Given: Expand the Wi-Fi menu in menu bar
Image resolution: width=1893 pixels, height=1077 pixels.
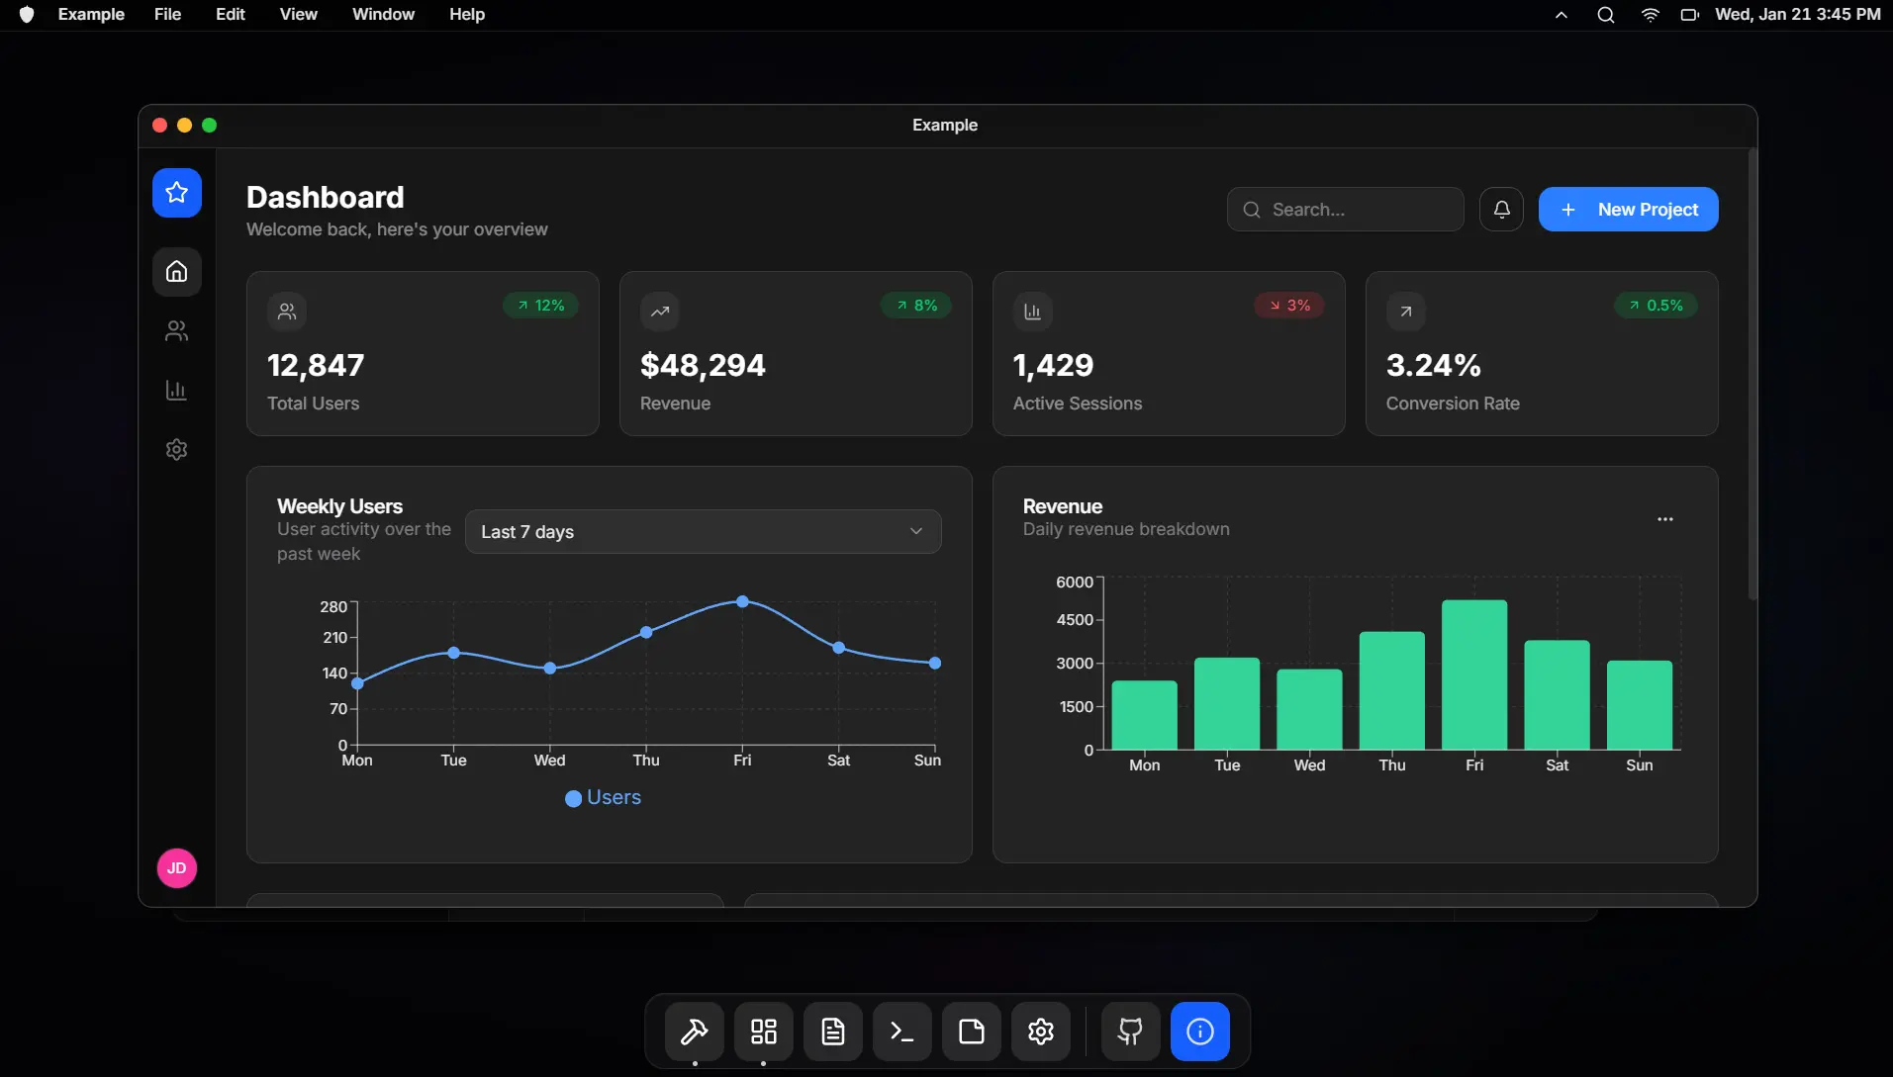Looking at the screenshot, I should 1649,15.
